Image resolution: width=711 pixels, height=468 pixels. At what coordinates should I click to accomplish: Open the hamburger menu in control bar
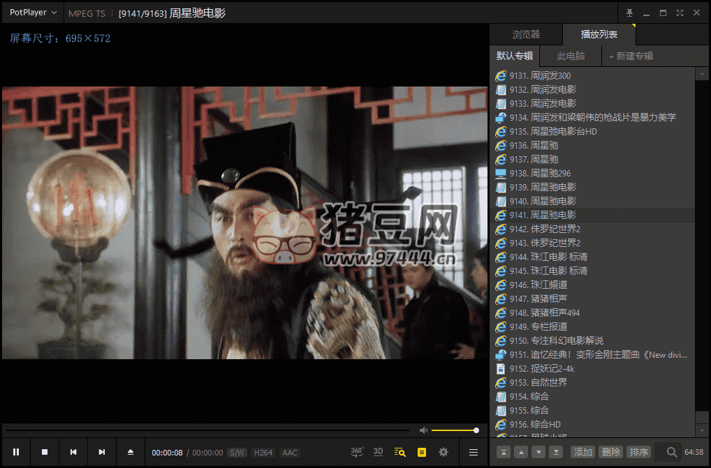pyautogui.click(x=474, y=452)
